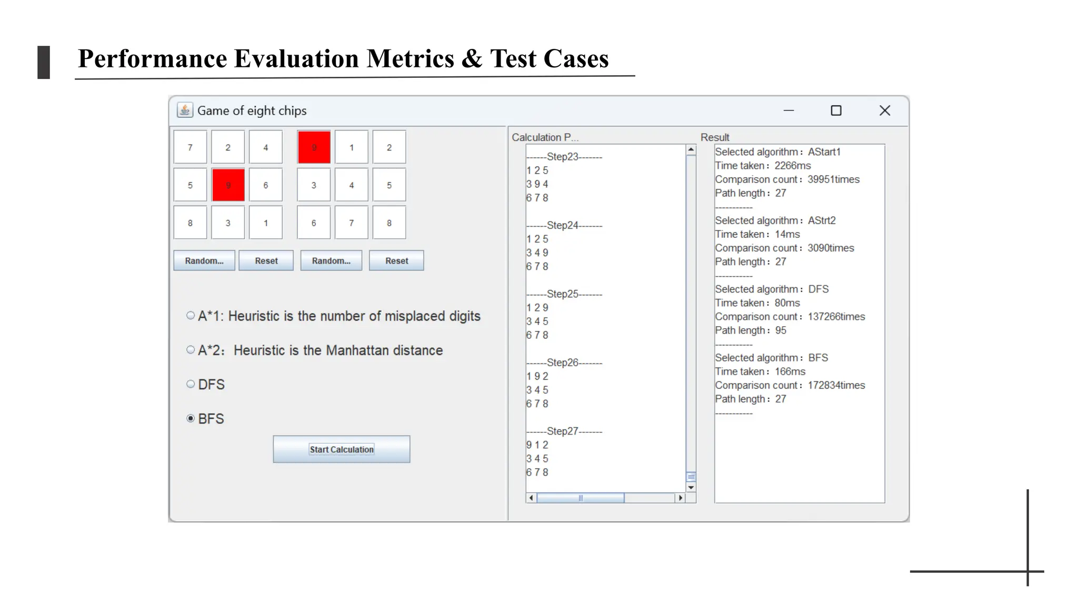This screenshot has height=606, width=1078.
Task: Click 'Time taken: 2266ms' result line
Action: tap(763, 165)
